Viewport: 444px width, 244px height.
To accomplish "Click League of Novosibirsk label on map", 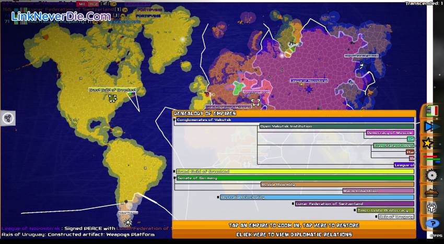I will pyautogui.click(x=308, y=81).
